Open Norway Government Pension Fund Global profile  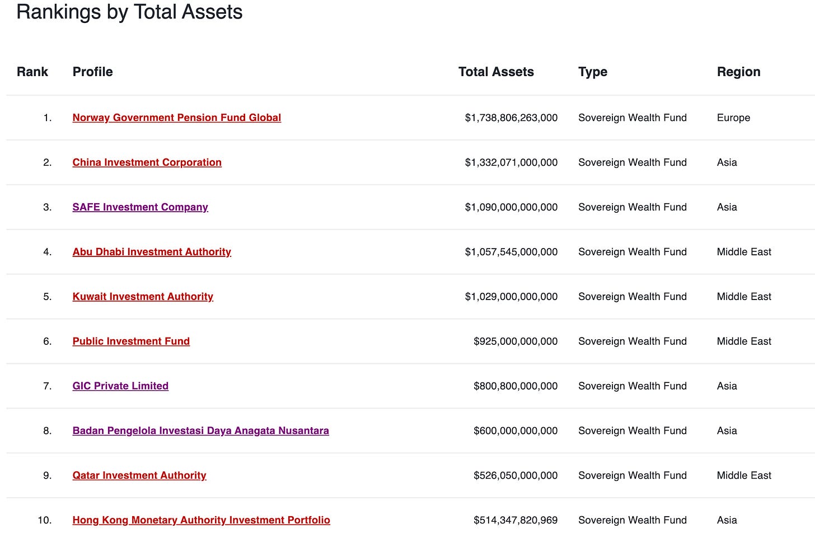point(177,118)
